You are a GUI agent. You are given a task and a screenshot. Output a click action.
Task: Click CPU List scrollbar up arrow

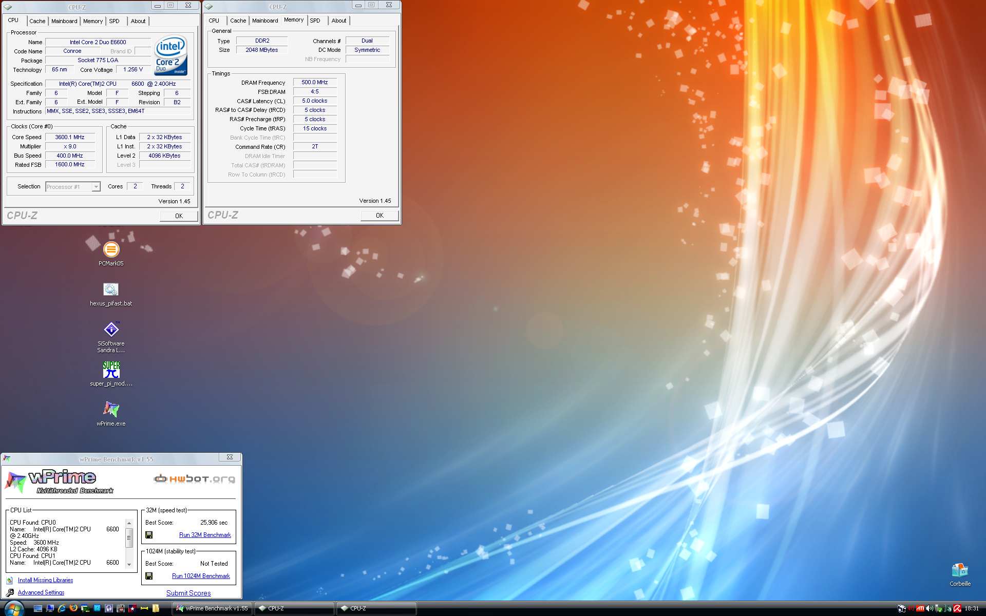[x=129, y=523]
